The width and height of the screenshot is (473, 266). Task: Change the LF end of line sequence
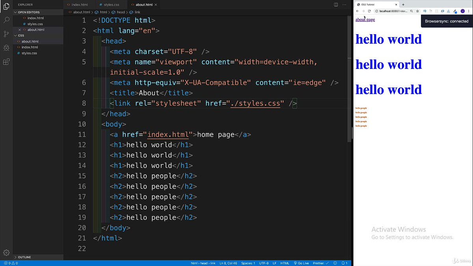[x=274, y=263]
